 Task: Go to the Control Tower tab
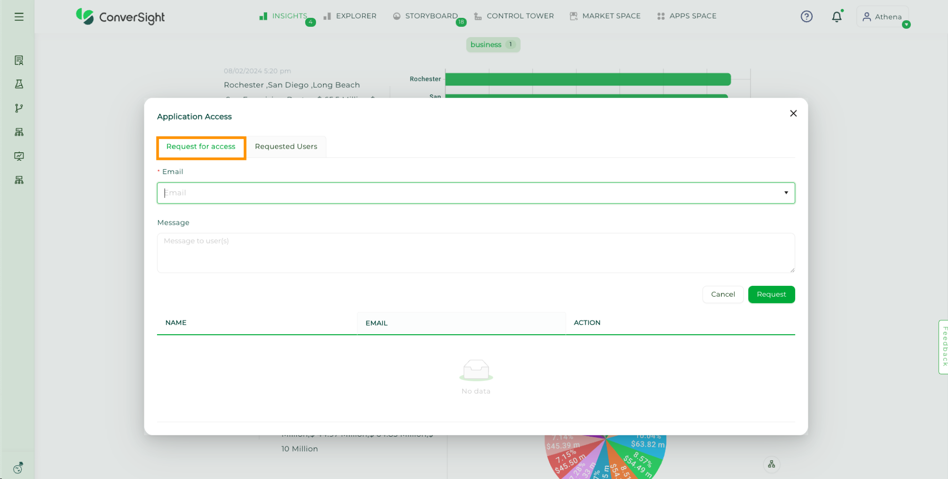pos(513,16)
